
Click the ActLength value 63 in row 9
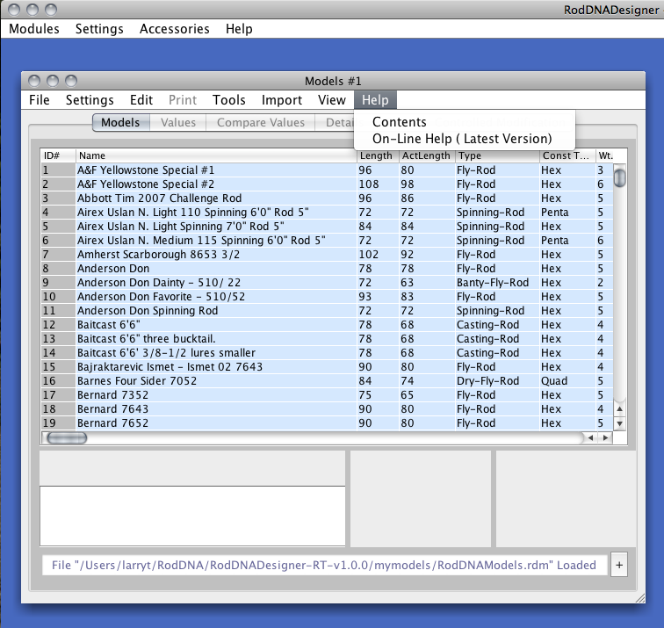tap(427, 283)
